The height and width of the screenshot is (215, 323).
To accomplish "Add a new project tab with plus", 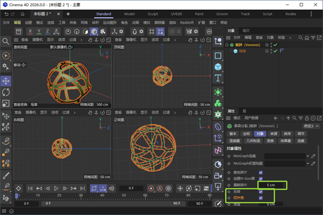I will [x=68, y=14].
